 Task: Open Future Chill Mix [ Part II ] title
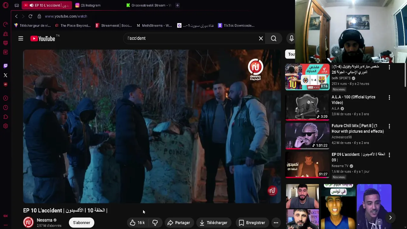click(358, 128)
